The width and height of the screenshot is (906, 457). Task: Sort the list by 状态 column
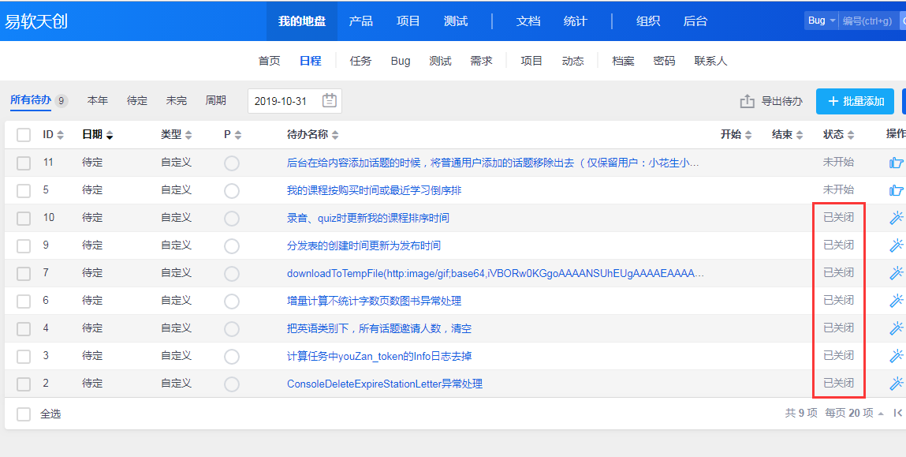(838, 135)
